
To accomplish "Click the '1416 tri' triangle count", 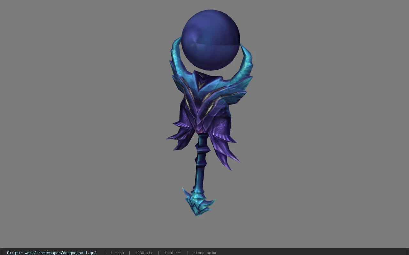I will (173, 253).
